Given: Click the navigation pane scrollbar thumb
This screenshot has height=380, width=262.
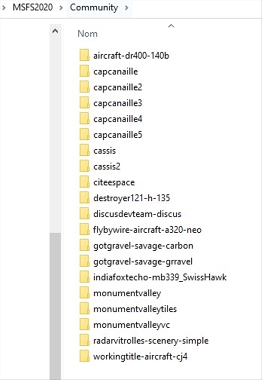Looking at the screenshot, I should point(55,306).
